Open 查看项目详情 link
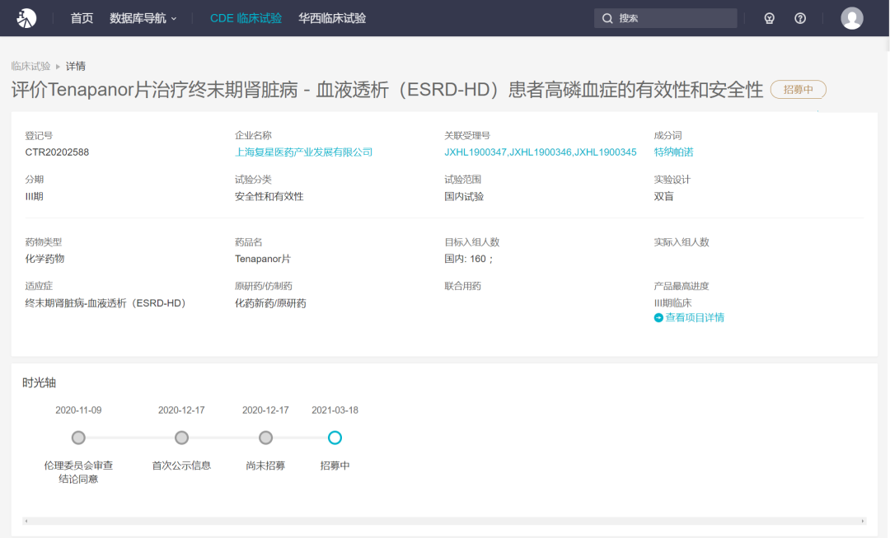The width and height of the screenshot is (890, 538). point(695,317)
